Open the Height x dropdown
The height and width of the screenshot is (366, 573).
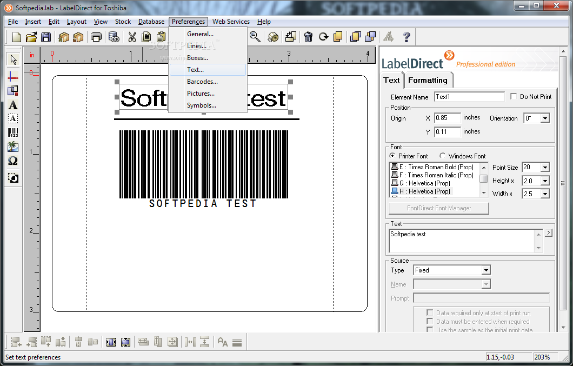[545, 181]
